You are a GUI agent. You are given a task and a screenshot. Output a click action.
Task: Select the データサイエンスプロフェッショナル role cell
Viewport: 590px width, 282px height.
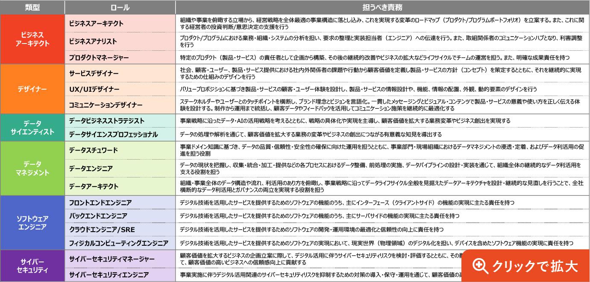coord(120,134)
